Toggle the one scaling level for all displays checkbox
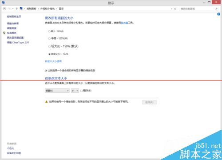The height and width of the screenshot is (160, 222). point(46,71)
